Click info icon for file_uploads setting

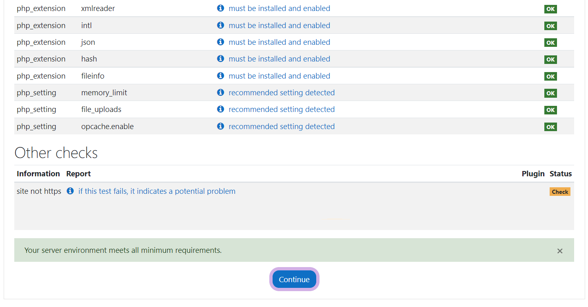(220, 109)
